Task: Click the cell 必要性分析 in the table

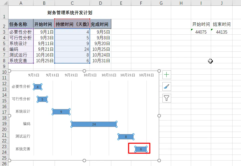Action: point(21,32)
